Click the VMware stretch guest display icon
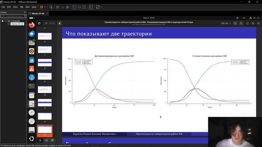This screenshot has height=147, width=262. (97, 7)
